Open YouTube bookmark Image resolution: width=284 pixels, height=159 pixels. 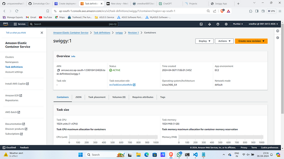pyautogui.click(x=45, y=17)
